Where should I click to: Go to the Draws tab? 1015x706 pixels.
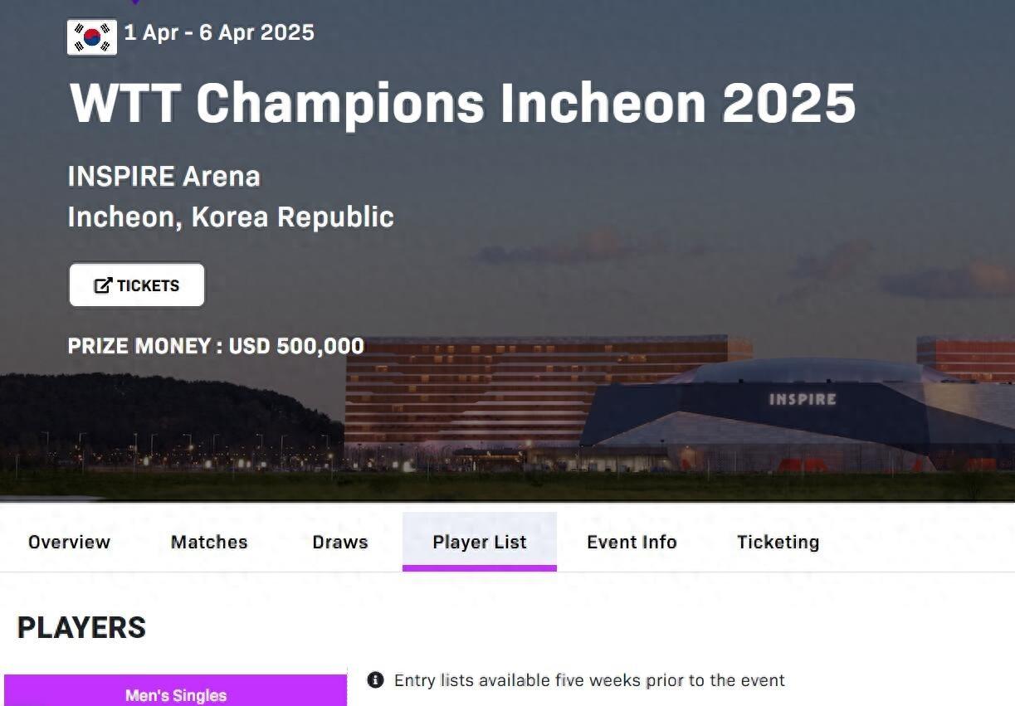[x=340, y=542]
